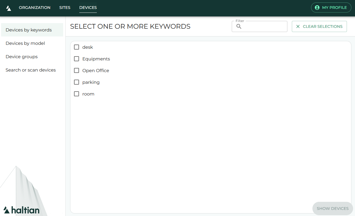Click the Haltian triangle logo in top bar
The image size is (355, 216).
coord(9,8)
